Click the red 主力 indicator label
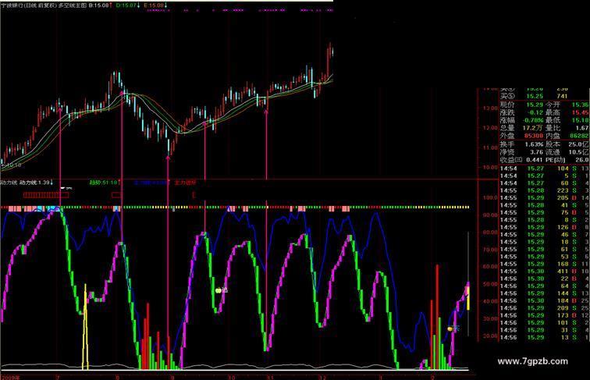The image size is (590, 380). pyautogui.click(x=185, y=183)
